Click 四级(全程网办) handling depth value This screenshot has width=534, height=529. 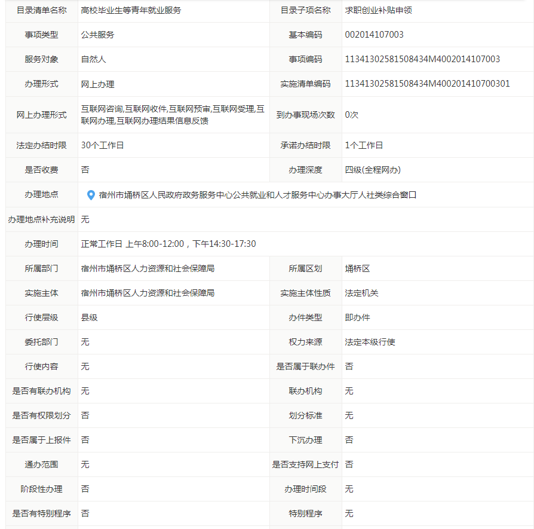coord(373,170)
